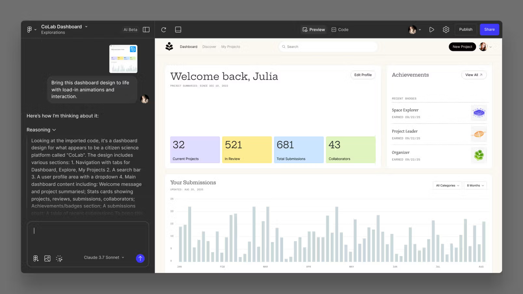Viewport: 523px width, 294px height.
Task: Open the Claude 3.7 Sonnet model dropdown
Action: point(103,257)
